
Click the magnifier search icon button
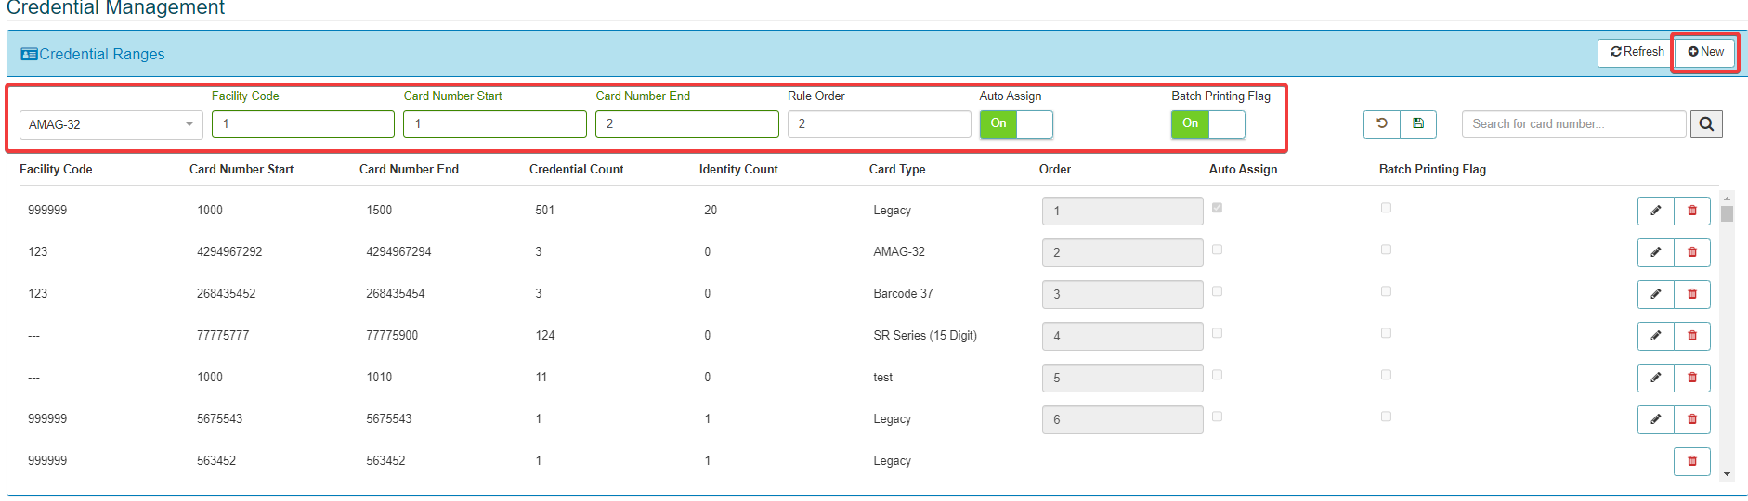pyautogui.click(x=1706, y=124)
